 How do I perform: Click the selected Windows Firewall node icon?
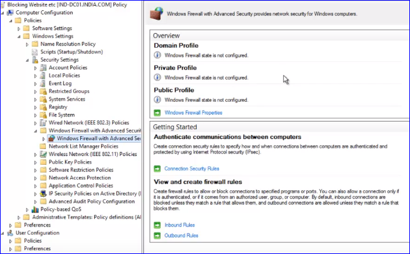coord(52,138)
